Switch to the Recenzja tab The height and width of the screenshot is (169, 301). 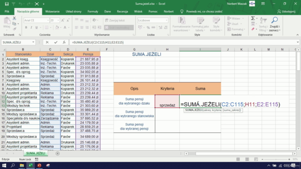[122, 11]
